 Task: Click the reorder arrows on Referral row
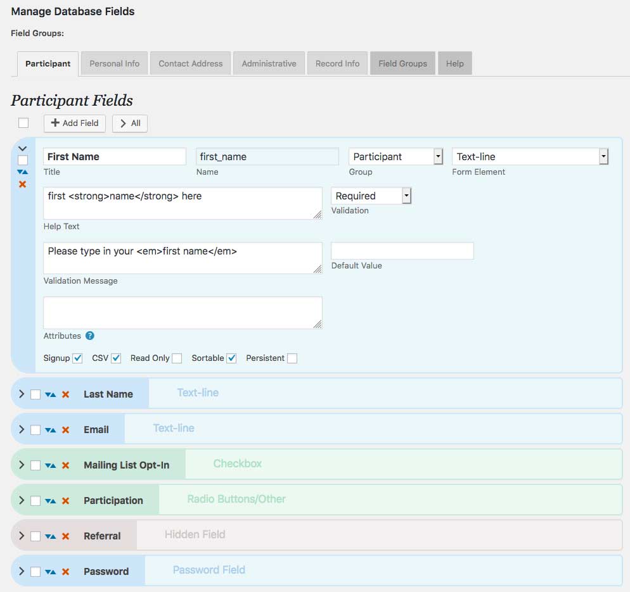click(x=51, y=536)
